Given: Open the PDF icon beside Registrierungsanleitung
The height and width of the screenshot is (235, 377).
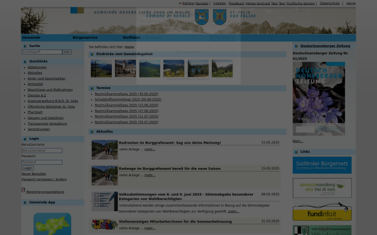Looking at the screenshot, I should pyautogui.click(x=23, y=190).
